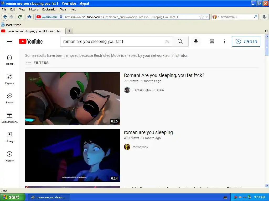Reload the current page
This screenshot has height=201, width=269.
20,17
